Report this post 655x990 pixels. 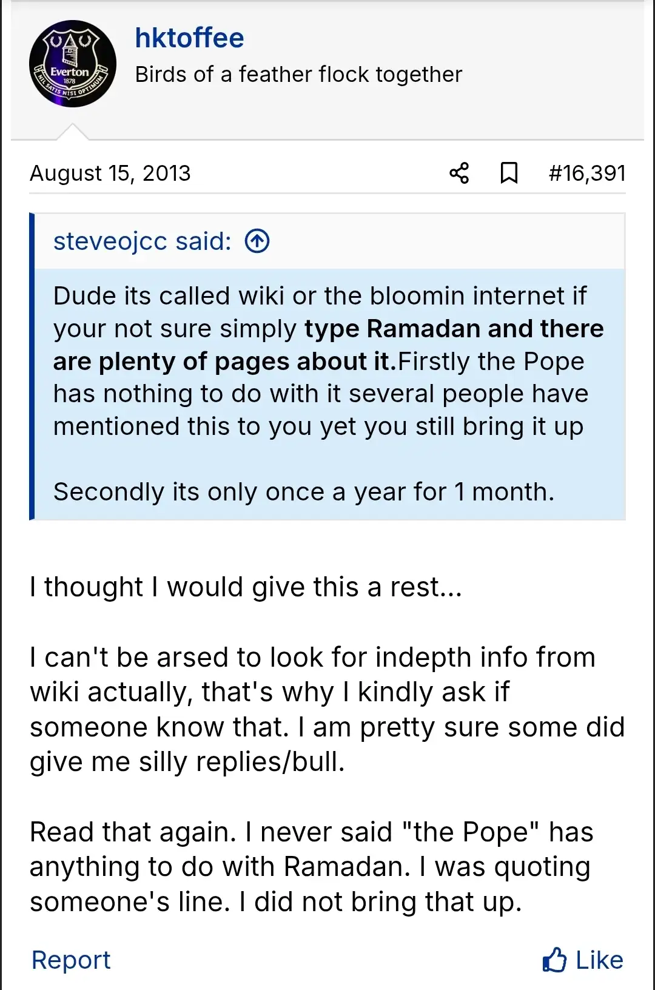click(71, 960)
